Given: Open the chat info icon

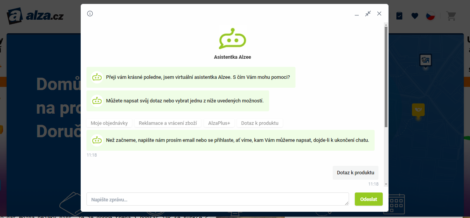Looking at the screenshot, I should tap(90, 14).
